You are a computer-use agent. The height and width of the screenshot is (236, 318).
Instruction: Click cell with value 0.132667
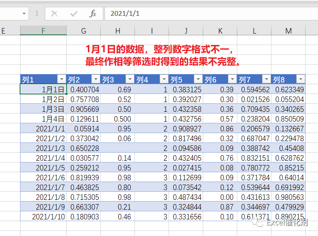pyautogui.click(x=289, y=128)
